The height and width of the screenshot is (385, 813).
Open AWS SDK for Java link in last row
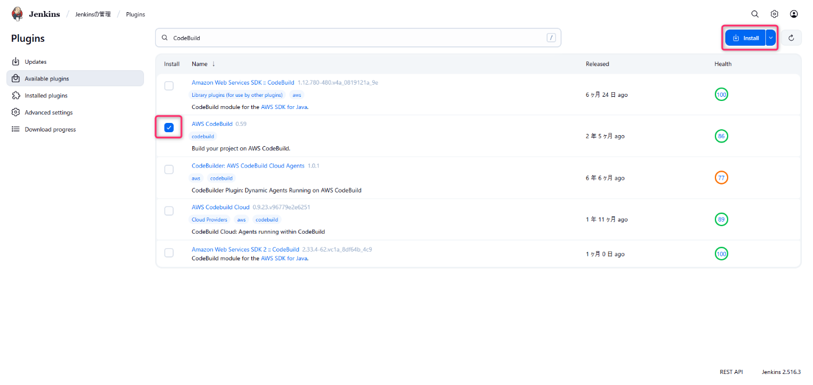[284, 258]
